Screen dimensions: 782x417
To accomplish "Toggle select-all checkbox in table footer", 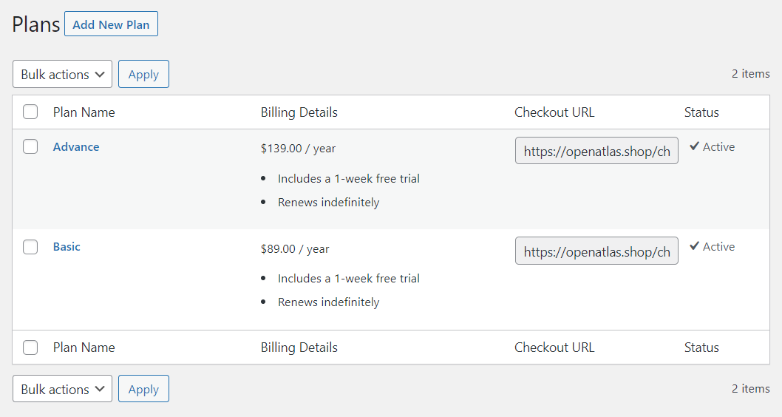I will (30, 347).
